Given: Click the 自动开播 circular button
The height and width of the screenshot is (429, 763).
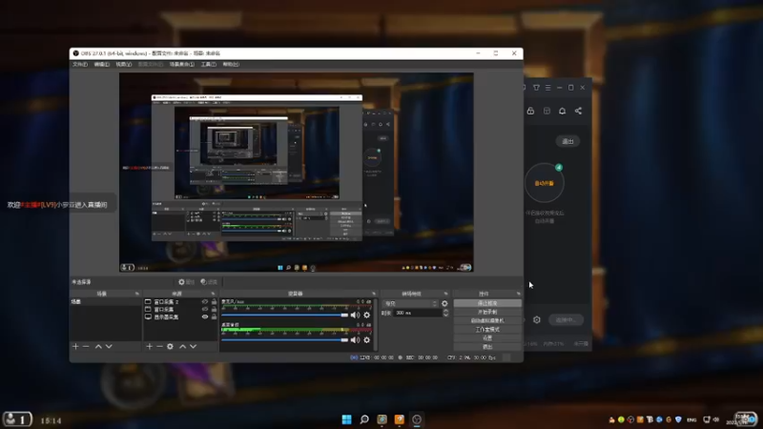Looking at the screenshot, I should [544, 183].
